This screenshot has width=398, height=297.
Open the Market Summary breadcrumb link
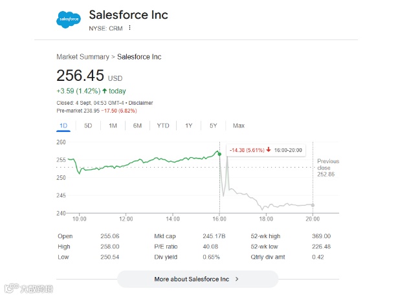pos(83,57)
